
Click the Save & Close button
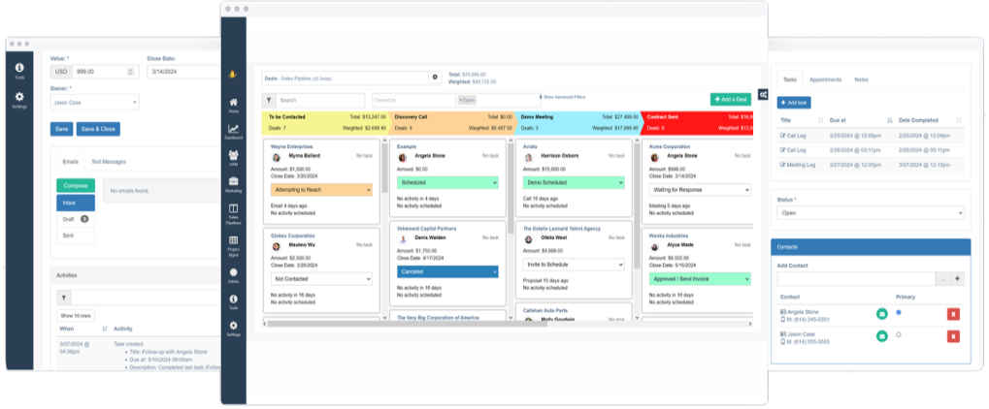(98, 129)
